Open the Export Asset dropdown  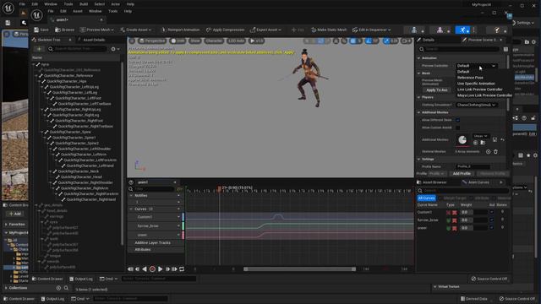click(265, 30)
